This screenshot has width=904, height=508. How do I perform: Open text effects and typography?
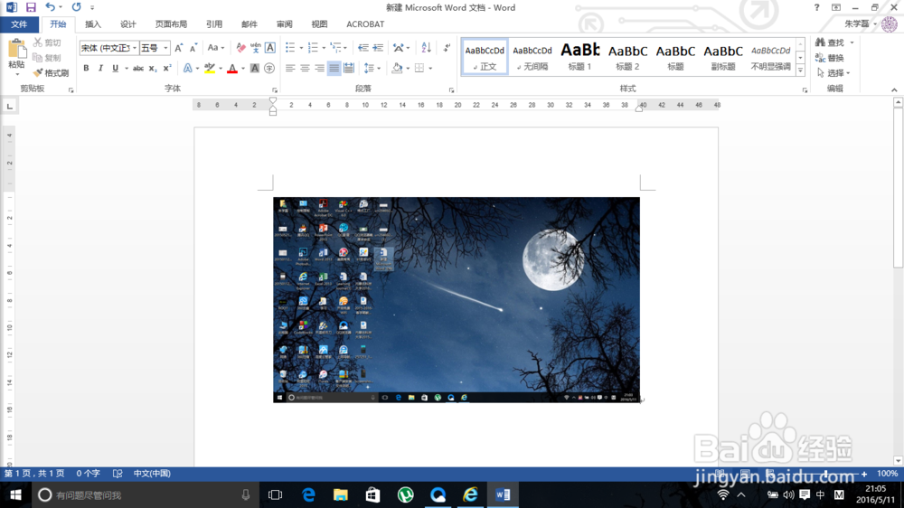[188, 68]
